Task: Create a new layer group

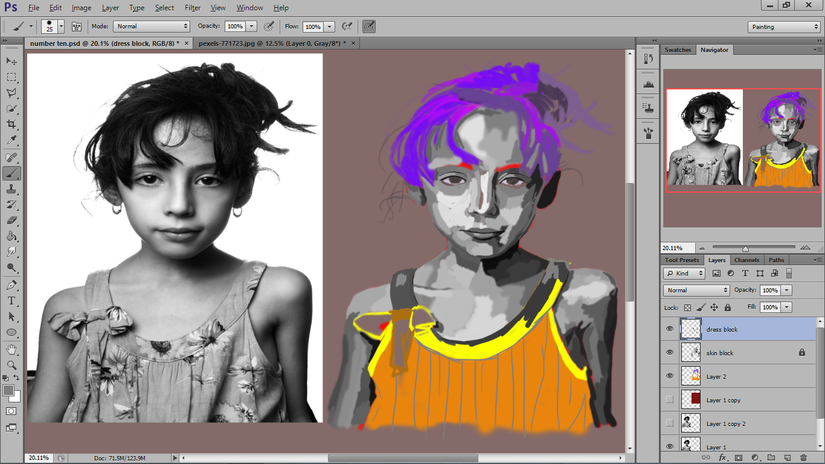Action: (x=771, y=457)
